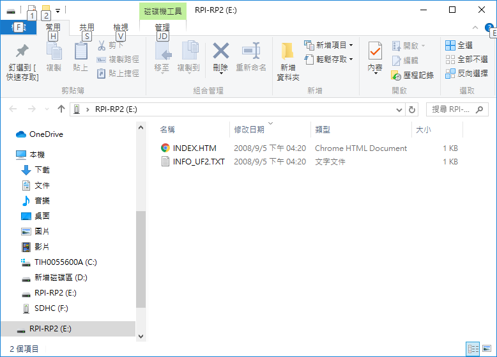Image resolution: width=497 pixels, height=357 pixels.
Task: Expand the Open (開啟) dropdown arrow
Action: [x=423, y=46]
